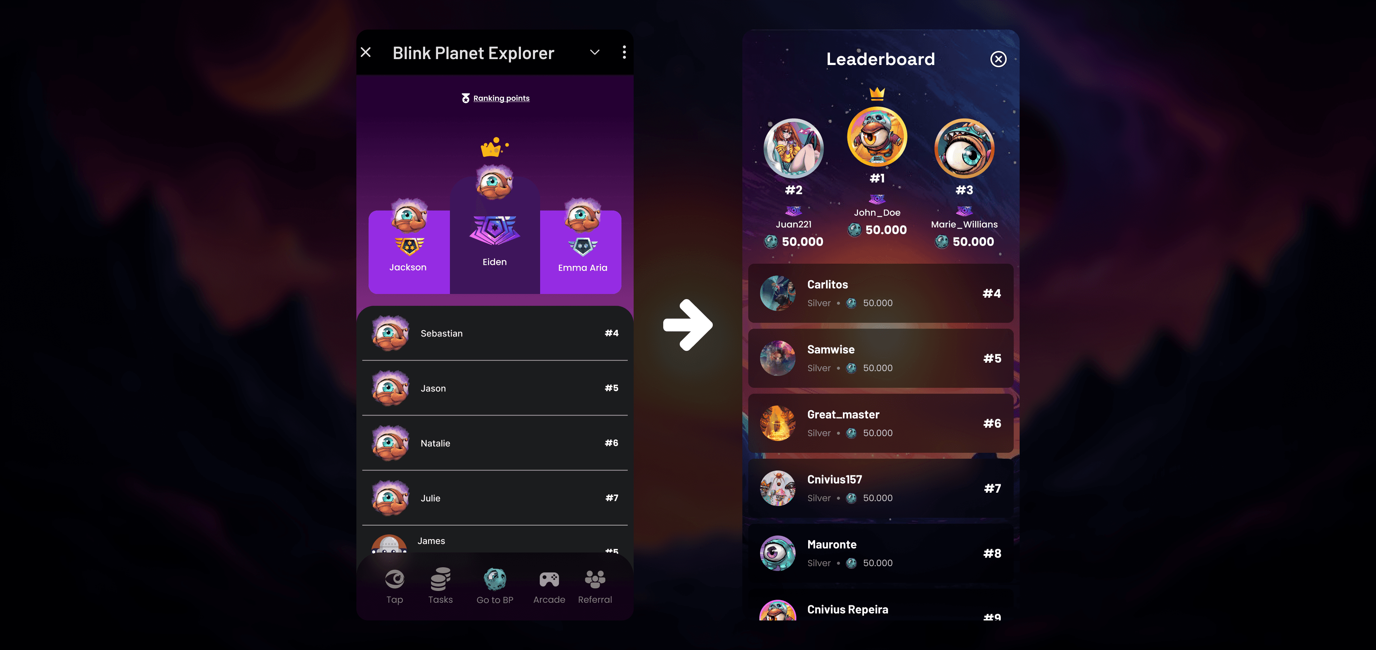Open Carlitos's leaderboard entry

click(x=880, y=293)
